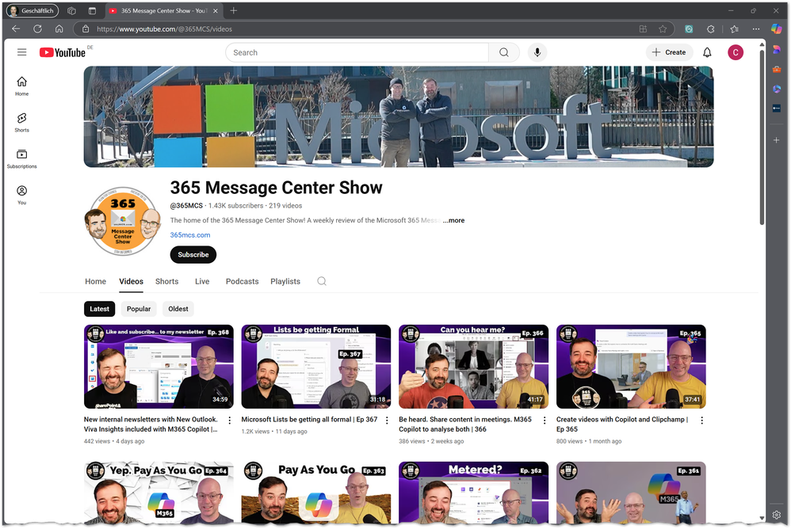
Task: Open Shorts in the left sidebar
Action: (21, 123)
